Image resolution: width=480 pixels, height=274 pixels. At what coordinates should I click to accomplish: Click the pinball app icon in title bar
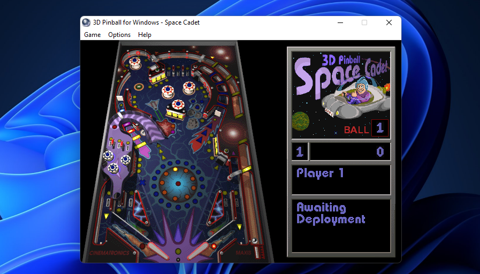point(86,22)
